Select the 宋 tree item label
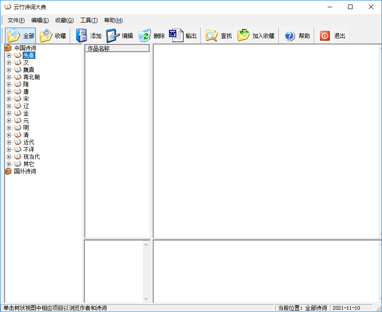Viewport: 382px width, 312px height. coord(26,99)
